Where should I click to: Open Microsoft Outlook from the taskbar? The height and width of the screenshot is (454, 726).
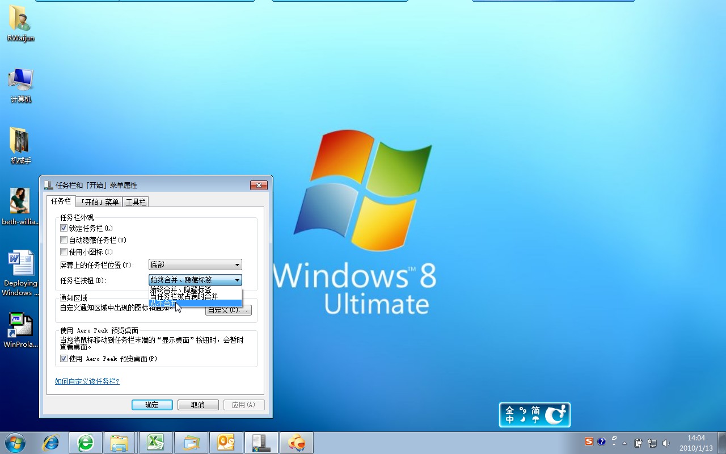click(x=226, y=442)
